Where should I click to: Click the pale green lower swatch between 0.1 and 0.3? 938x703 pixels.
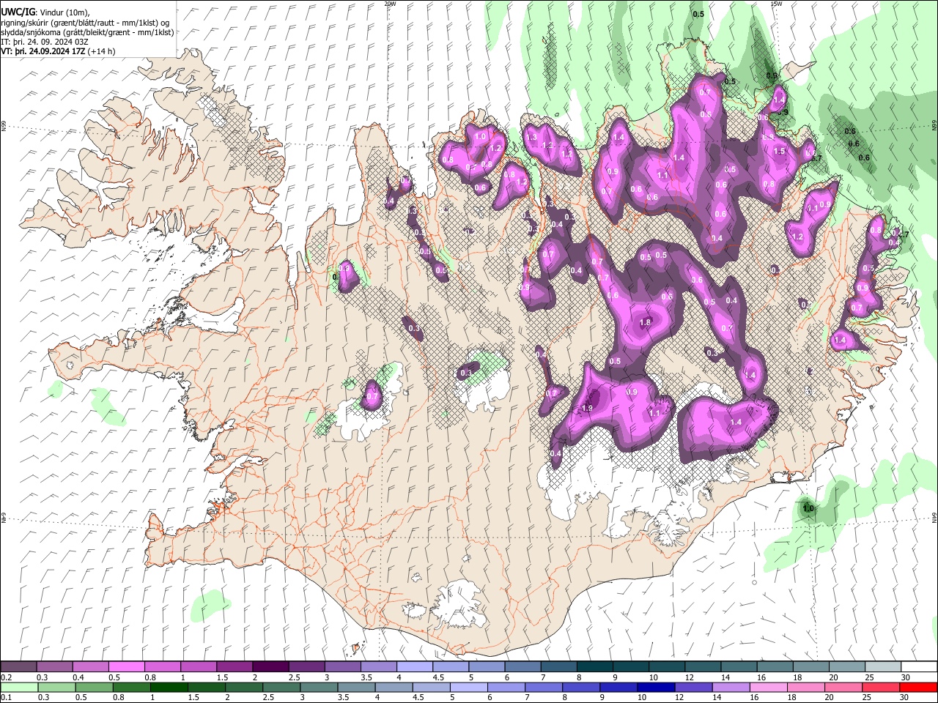tap(19, 687)
